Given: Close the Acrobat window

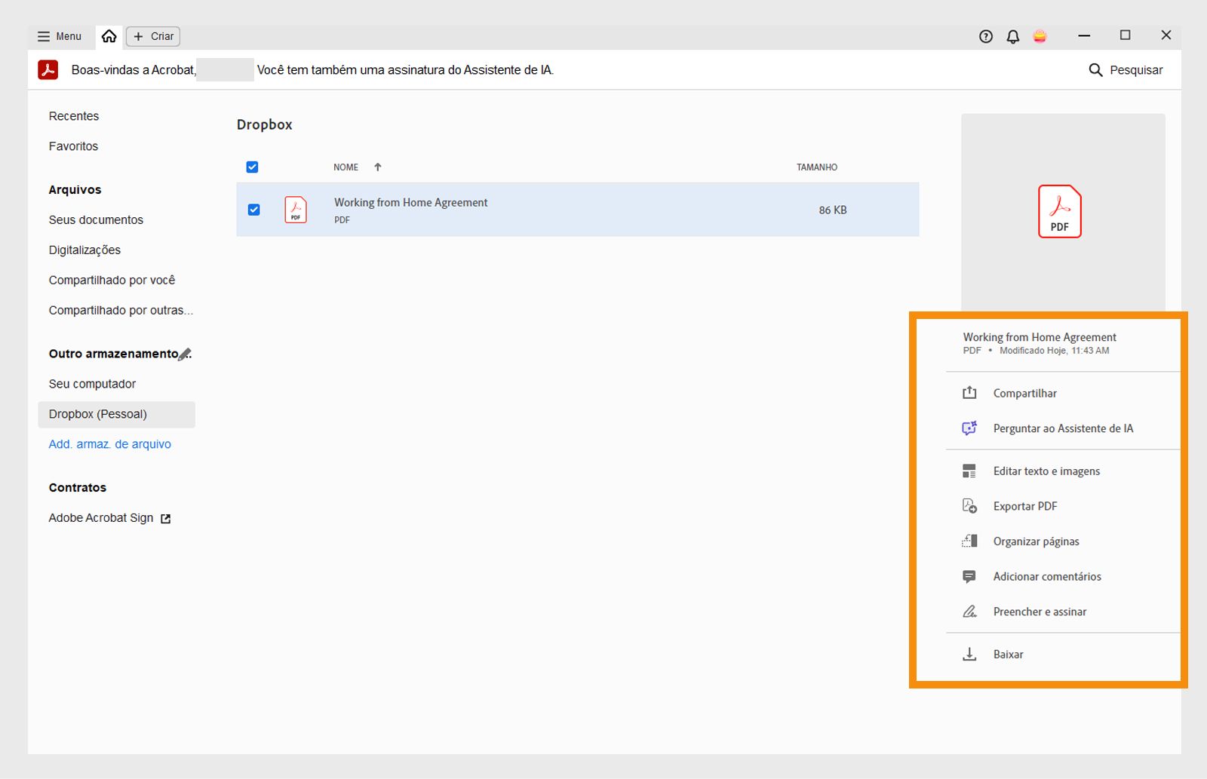Looking at the screenshot, I should (x=1166, y=35).
